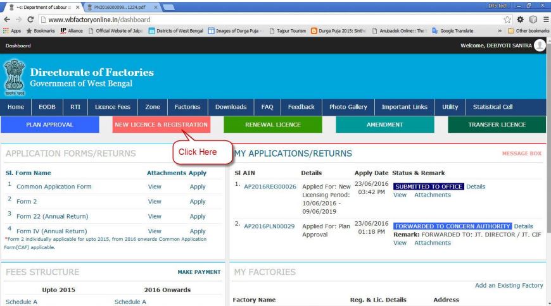This screenshot has height=306, width=551.
Task: Close the Department of Labour tab
Action: tap(78, 7)
